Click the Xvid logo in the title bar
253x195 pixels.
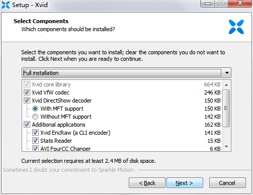pyautogui.click(x=6, y=5)
